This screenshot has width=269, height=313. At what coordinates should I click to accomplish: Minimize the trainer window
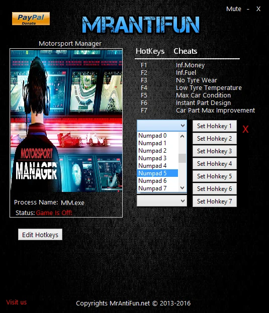tap(248, 9)
